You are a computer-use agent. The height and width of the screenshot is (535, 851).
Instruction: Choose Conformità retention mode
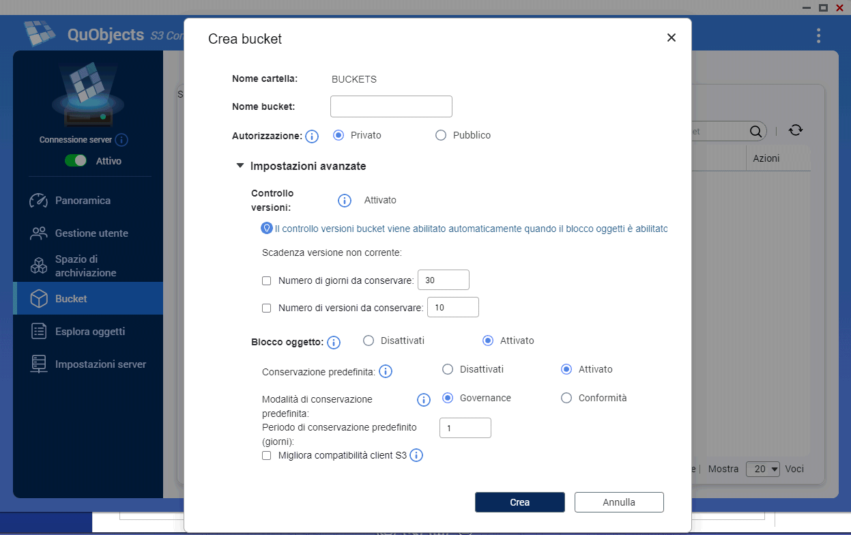click(x=566, y=398)
